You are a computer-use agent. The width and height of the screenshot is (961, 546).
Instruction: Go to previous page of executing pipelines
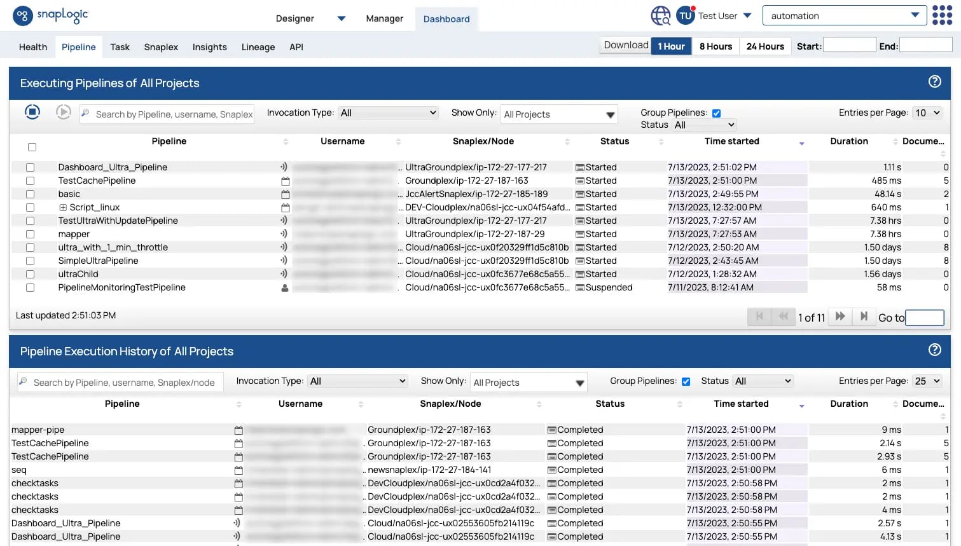783,316
